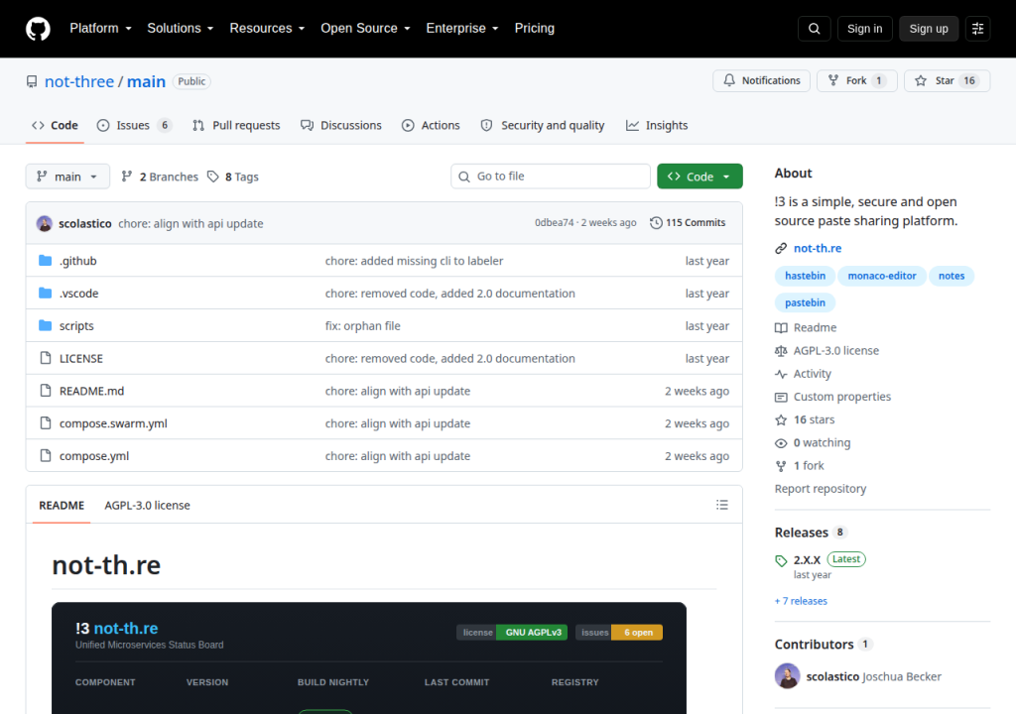Open the + 7 releases link

[x=801, y=601]
